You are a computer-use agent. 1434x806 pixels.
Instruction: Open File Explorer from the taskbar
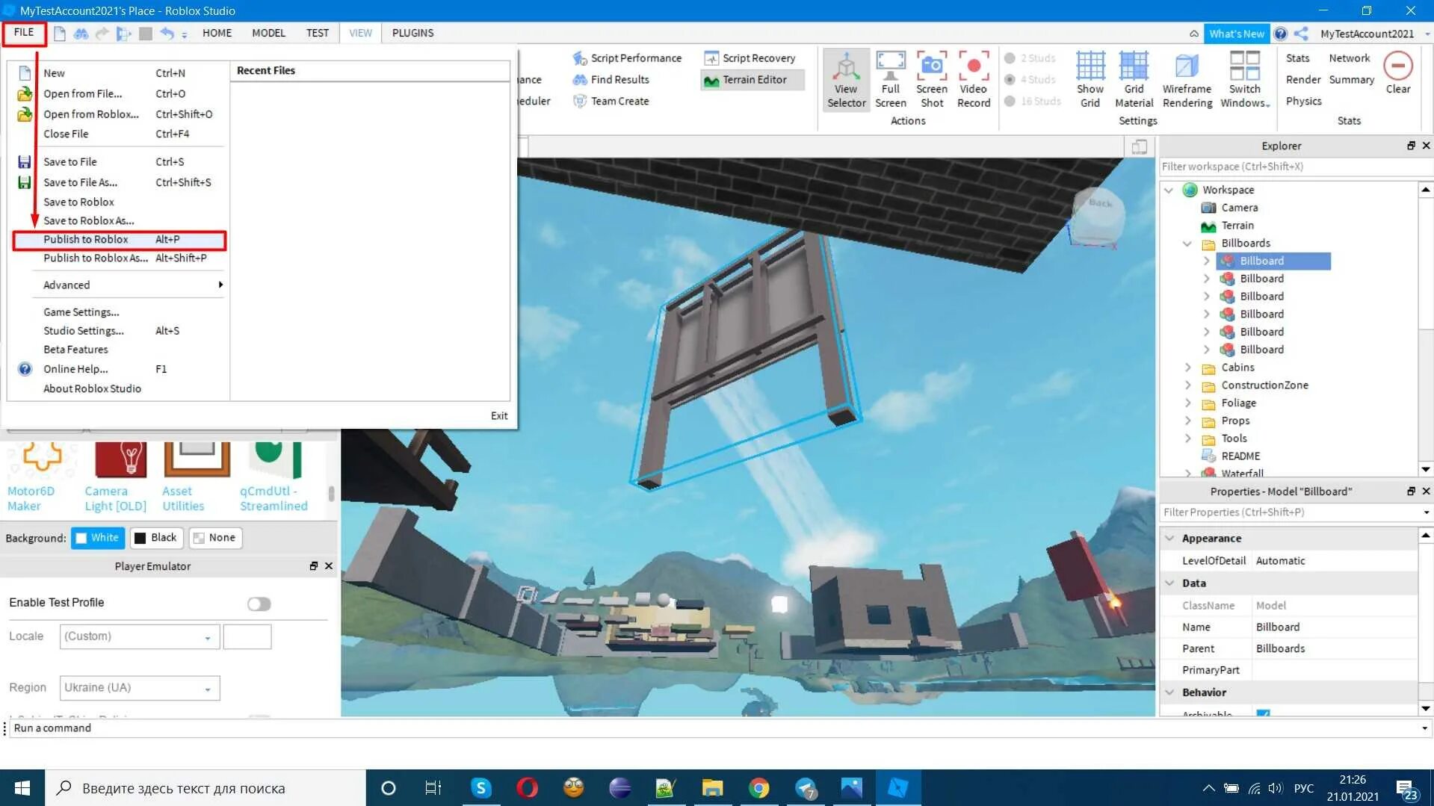[x=712, y=788]
